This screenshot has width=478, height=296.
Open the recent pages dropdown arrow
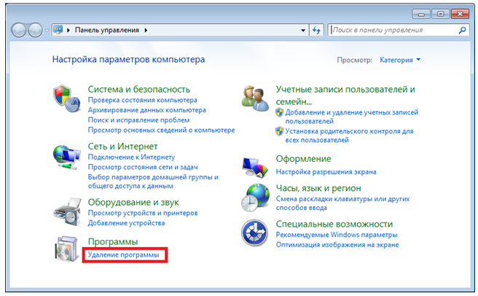click(x=47, y=30)
